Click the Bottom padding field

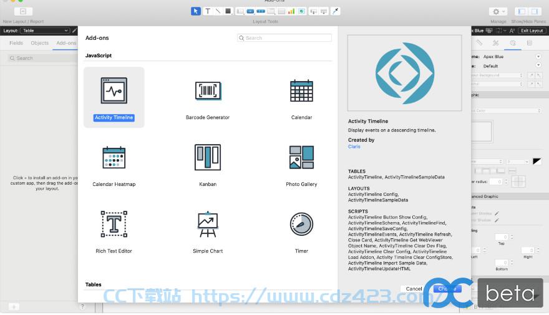pos(502,263)
